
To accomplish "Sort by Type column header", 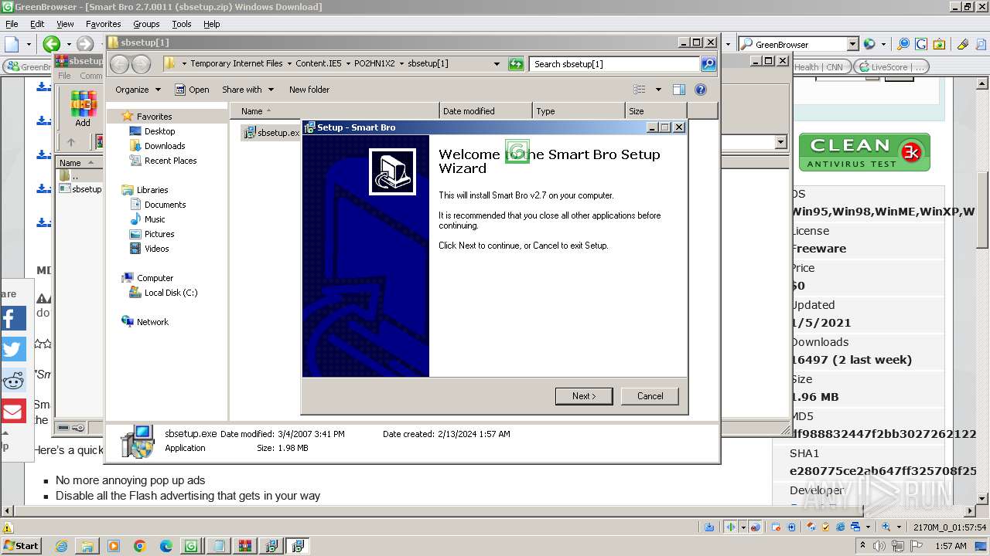I will [x=579, y=111].
